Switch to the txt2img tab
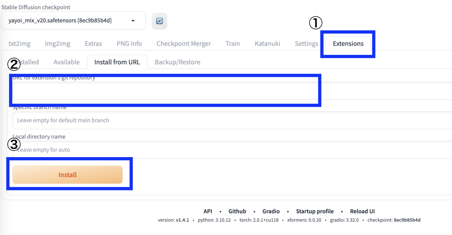452x235 pixels. click(x=19, y=44)
